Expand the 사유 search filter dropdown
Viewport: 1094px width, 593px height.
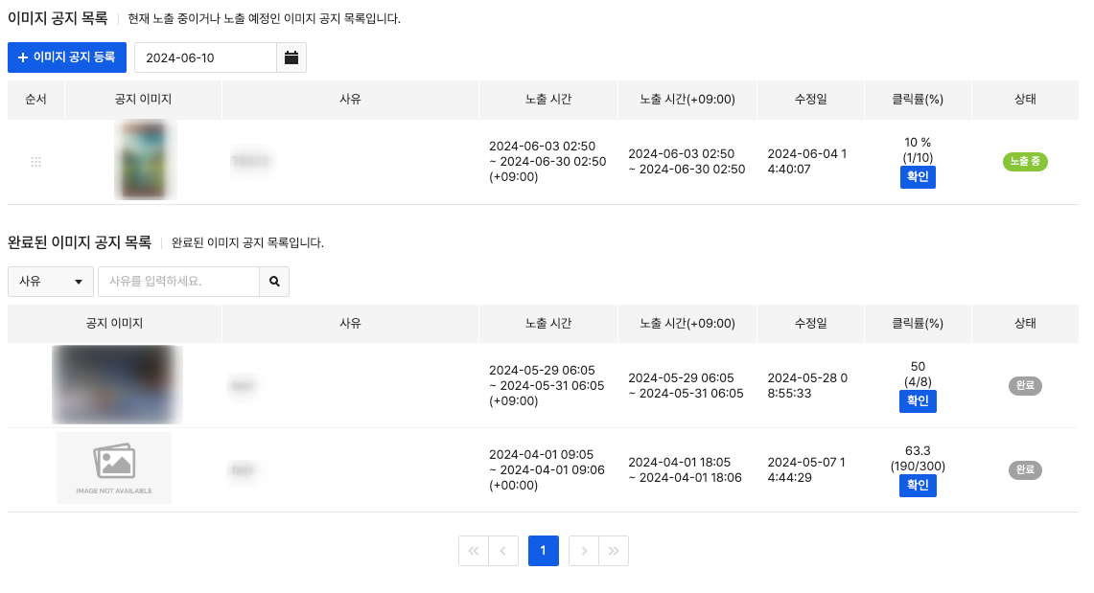[51, 282]
